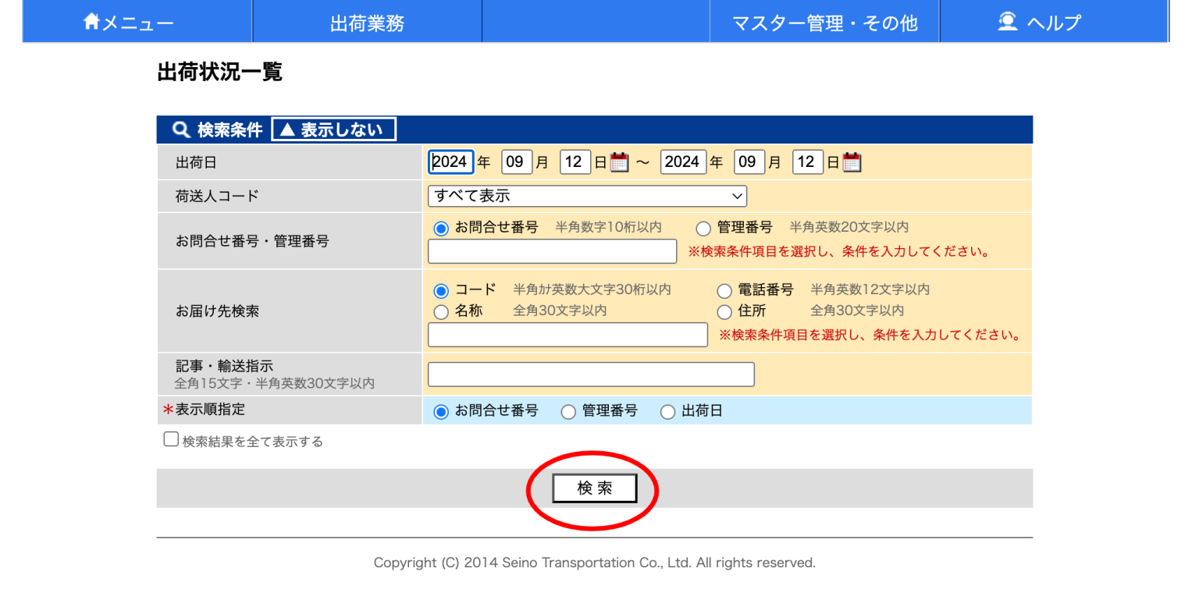The image size is (1199, 600).
Task: Click the メニュー navigation item
Action: click(x=137, y=21)
